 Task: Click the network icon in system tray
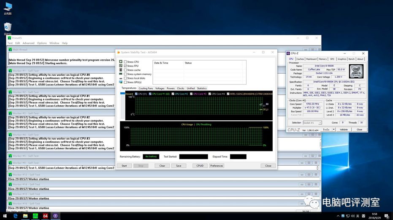click(x=348, y=216)
